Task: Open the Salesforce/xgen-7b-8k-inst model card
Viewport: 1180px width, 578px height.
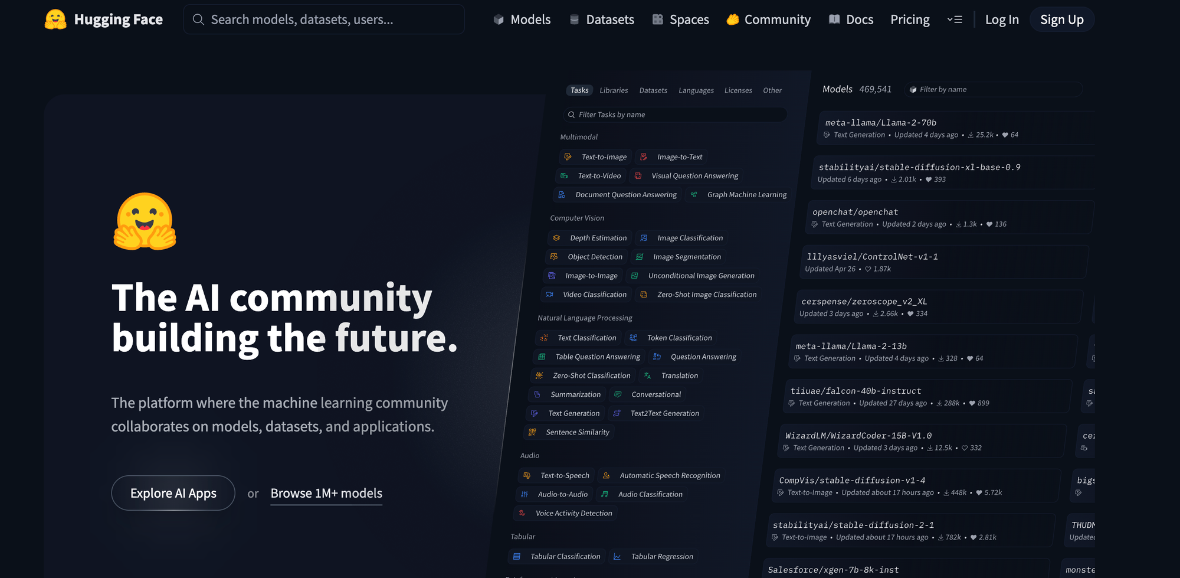Action: point(906,569)
